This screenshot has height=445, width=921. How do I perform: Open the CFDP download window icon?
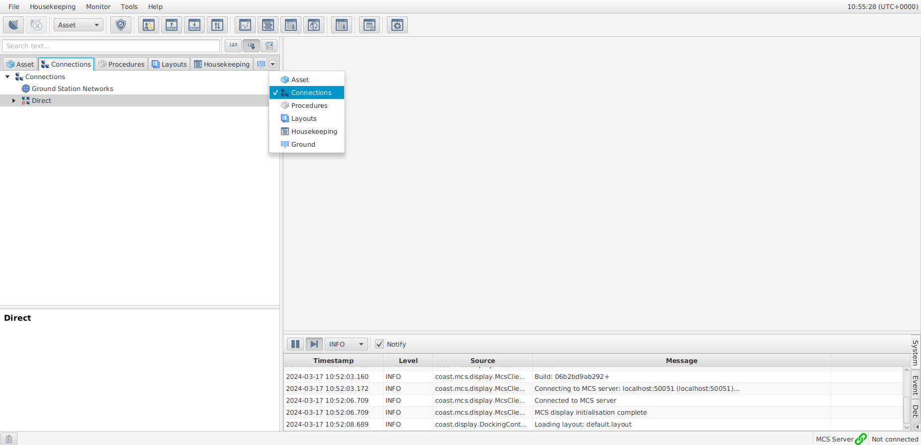(194, 25)
